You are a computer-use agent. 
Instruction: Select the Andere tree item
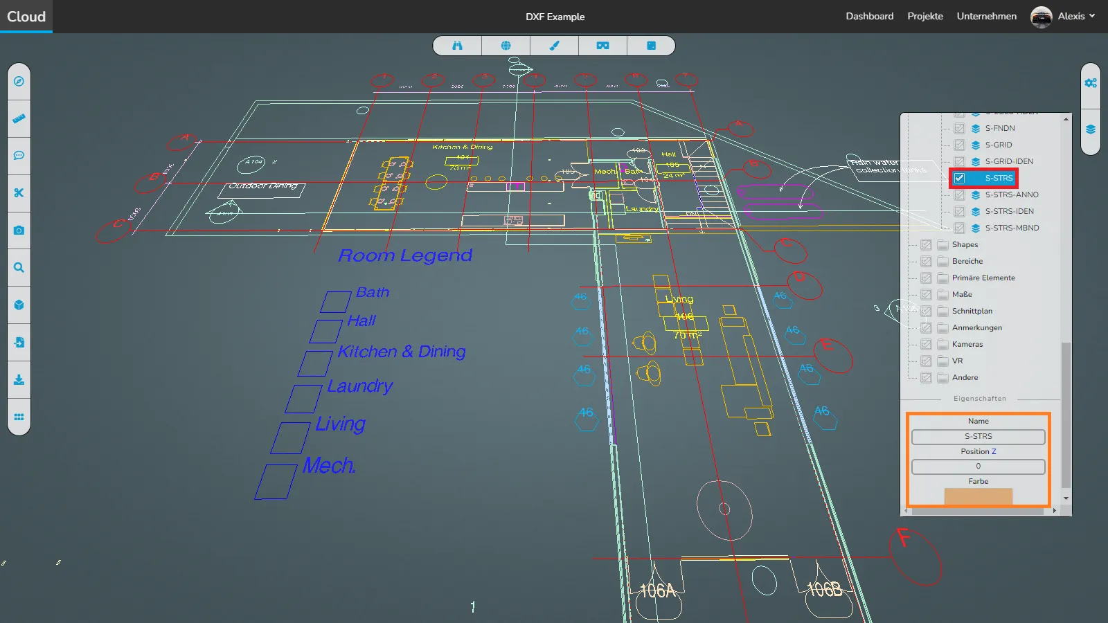tap(965, 377)
